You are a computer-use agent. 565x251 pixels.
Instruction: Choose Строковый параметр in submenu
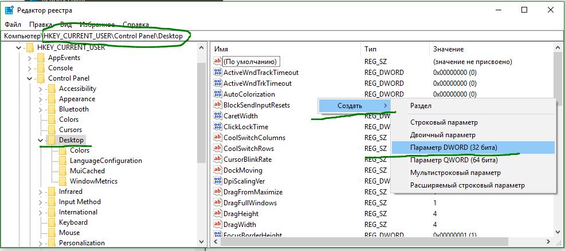coord(473,122)
